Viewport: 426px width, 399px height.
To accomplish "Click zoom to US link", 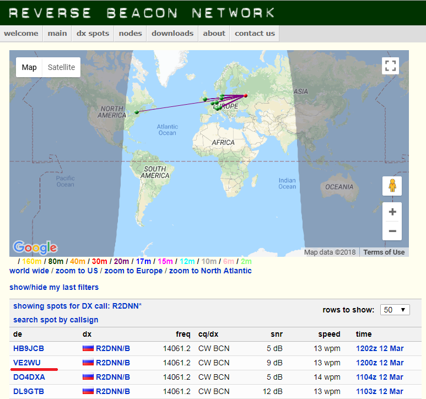I will [x=77, y=271].
